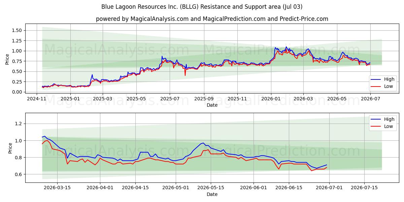Click the '2025-07' date tick label
This screenshot has height=202, width=404.
click(170, 99)
